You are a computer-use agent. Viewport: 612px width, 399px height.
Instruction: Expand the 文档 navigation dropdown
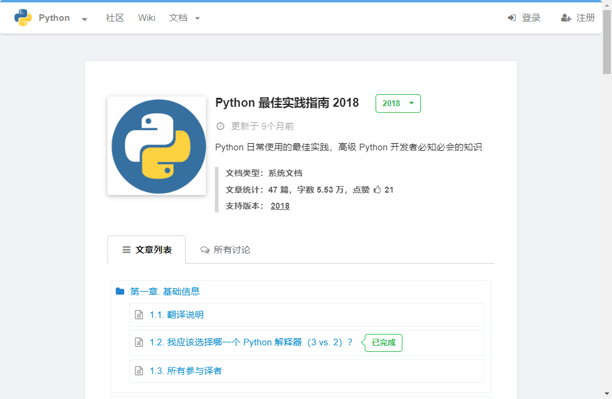click(x=184, y=18)
